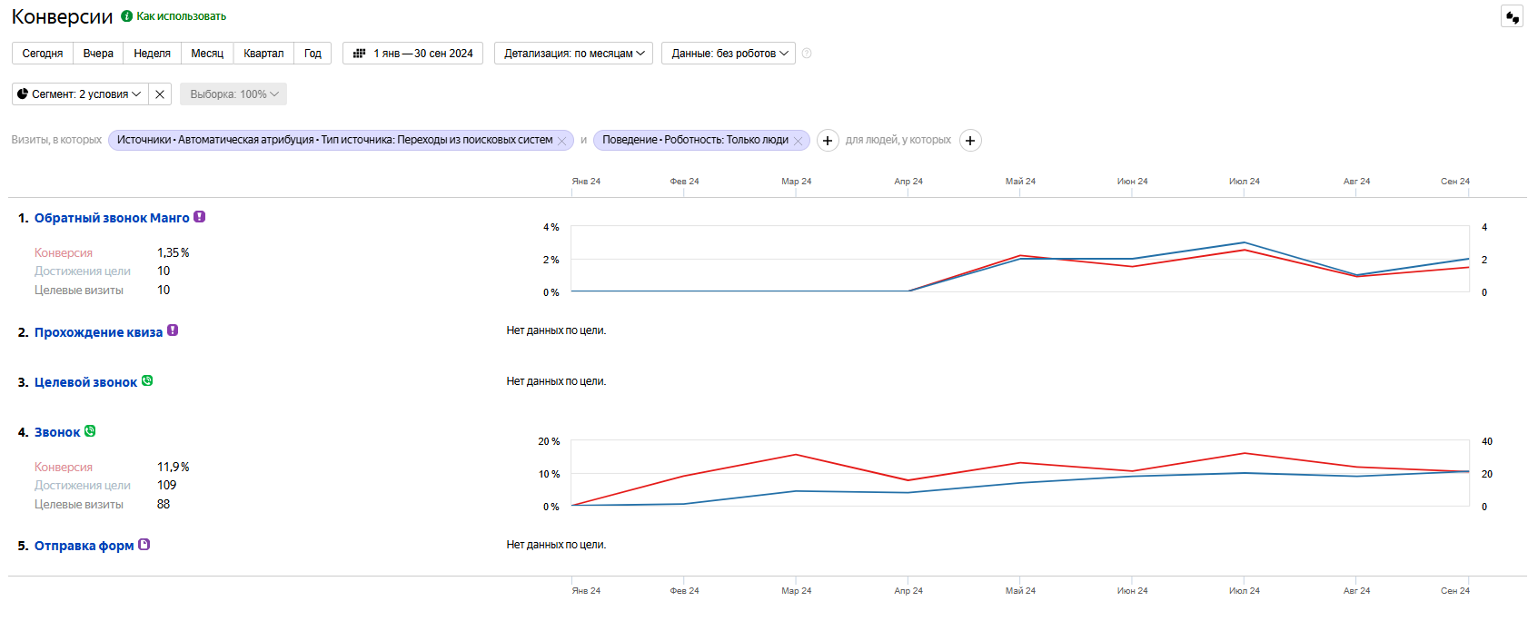The image size is (1538, 621).
Task: Click the purple icon beside Прохождение квиза
Action: pos(173,330)
